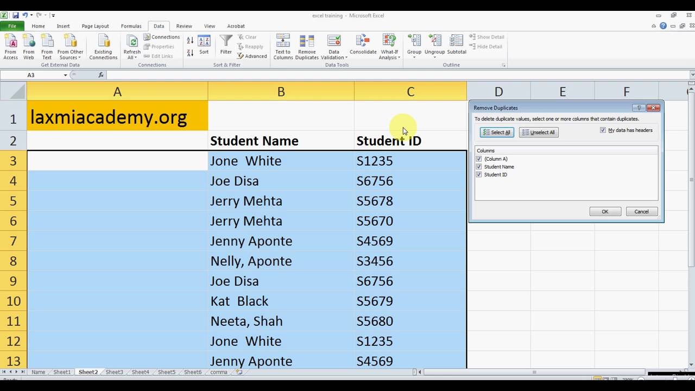Toggle the My data has headers checkbox
The image size is (695, 391).
click(603, 130)
